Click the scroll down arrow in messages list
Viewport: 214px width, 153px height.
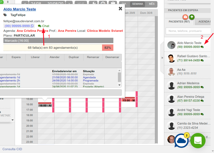119,85
